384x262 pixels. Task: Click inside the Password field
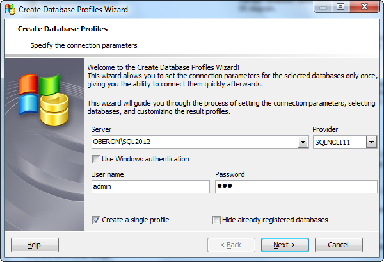296,187
